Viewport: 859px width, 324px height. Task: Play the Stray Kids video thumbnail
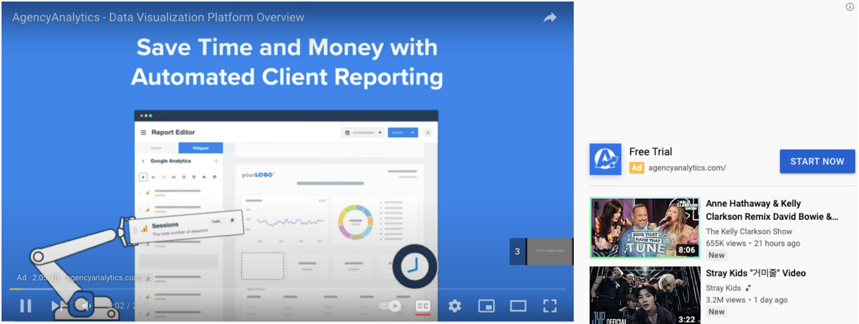tap(644, 294)
